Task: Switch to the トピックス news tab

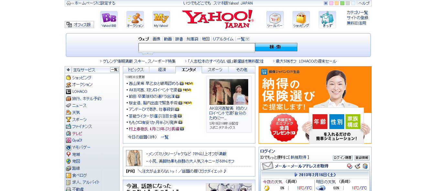Action: [136, 70]
